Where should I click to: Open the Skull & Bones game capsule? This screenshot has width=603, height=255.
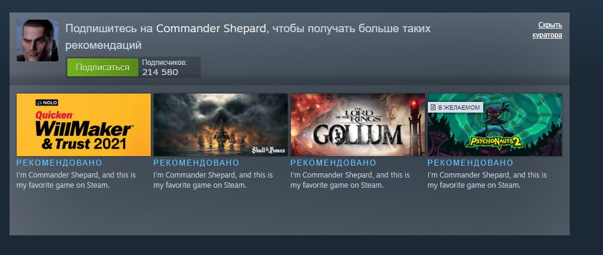click(220, 125)
